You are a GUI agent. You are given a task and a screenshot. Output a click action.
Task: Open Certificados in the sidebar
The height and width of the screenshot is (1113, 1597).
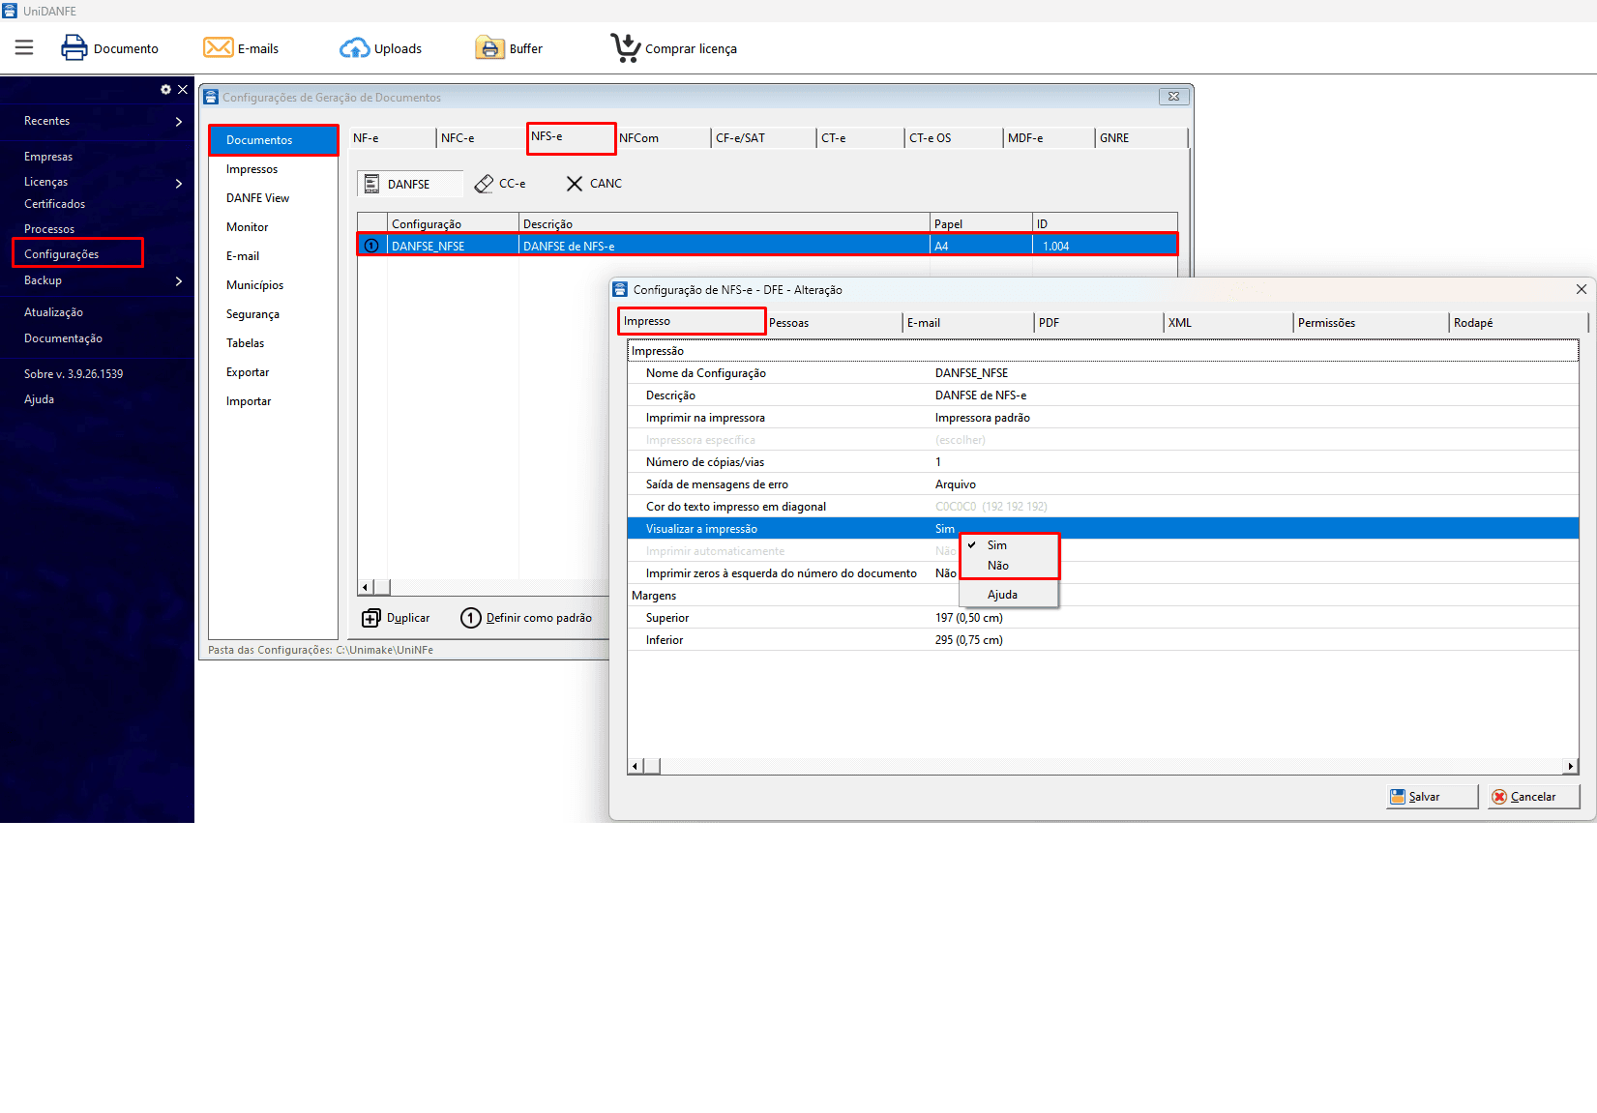coord(54,204)
